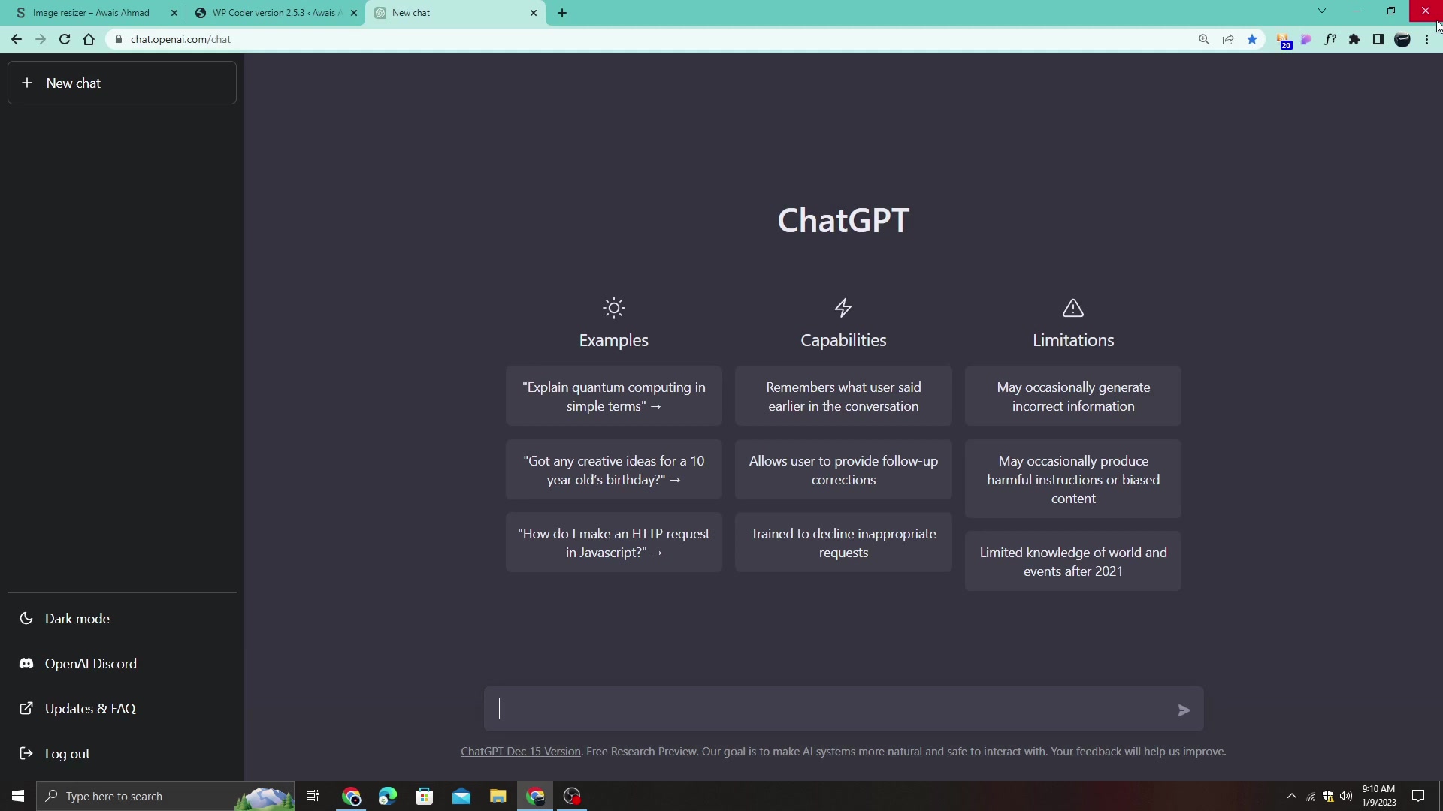Start a New chat from sidebar
Viewport: 1443px width, 811px height.
click(122, 83)
